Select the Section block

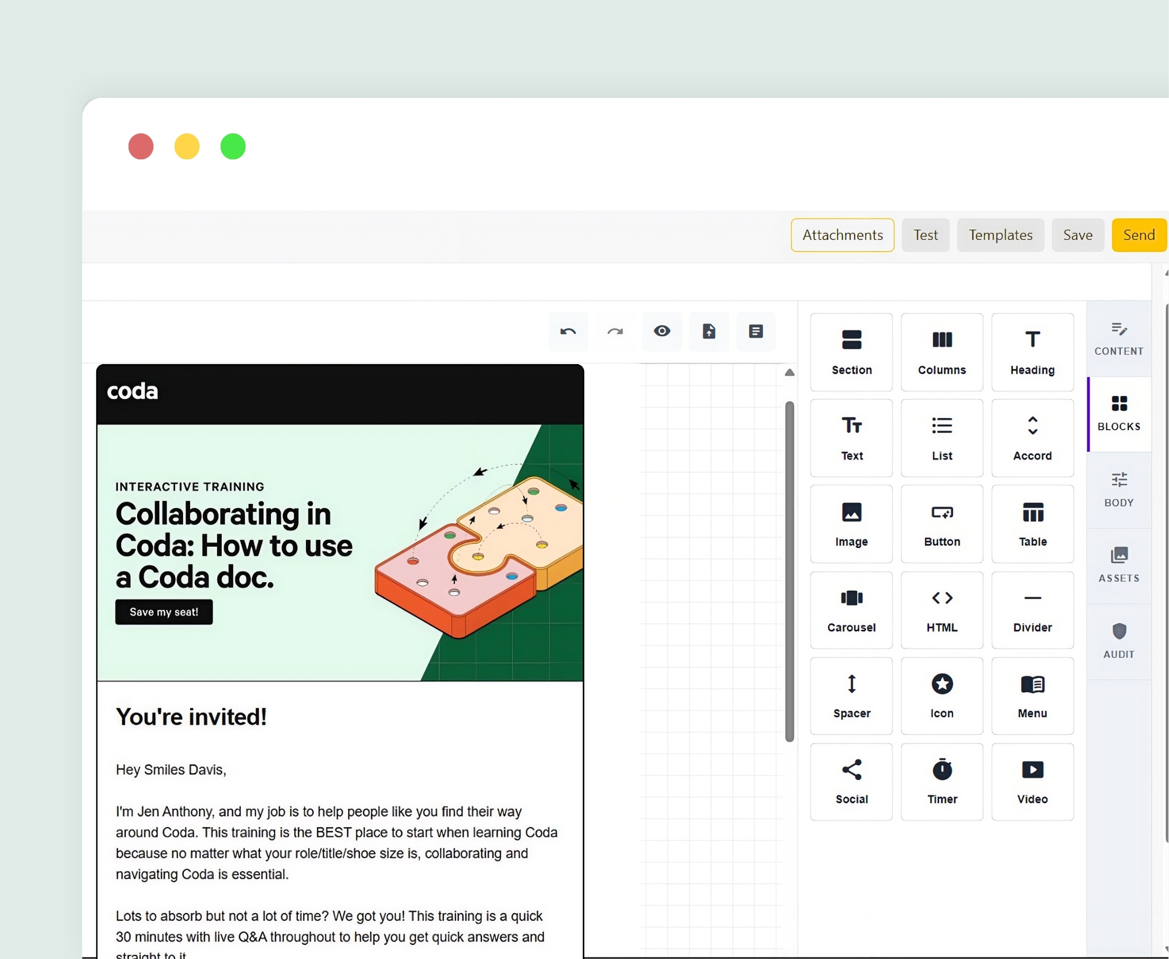point(851,352)
